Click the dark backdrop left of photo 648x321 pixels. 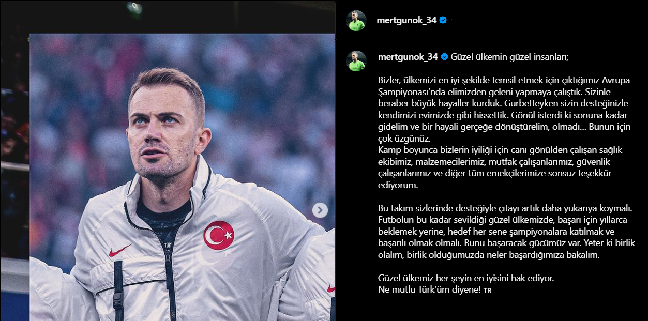(x=14, y=155)
